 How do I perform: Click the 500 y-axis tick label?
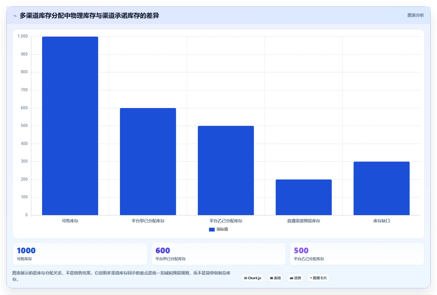coord(24,126)
